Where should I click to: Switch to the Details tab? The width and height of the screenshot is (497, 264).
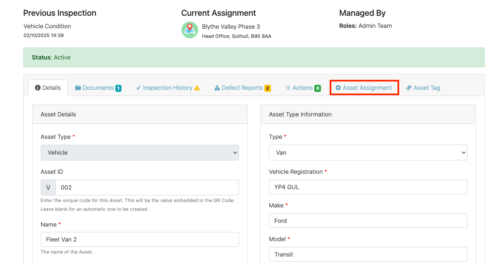48,88
